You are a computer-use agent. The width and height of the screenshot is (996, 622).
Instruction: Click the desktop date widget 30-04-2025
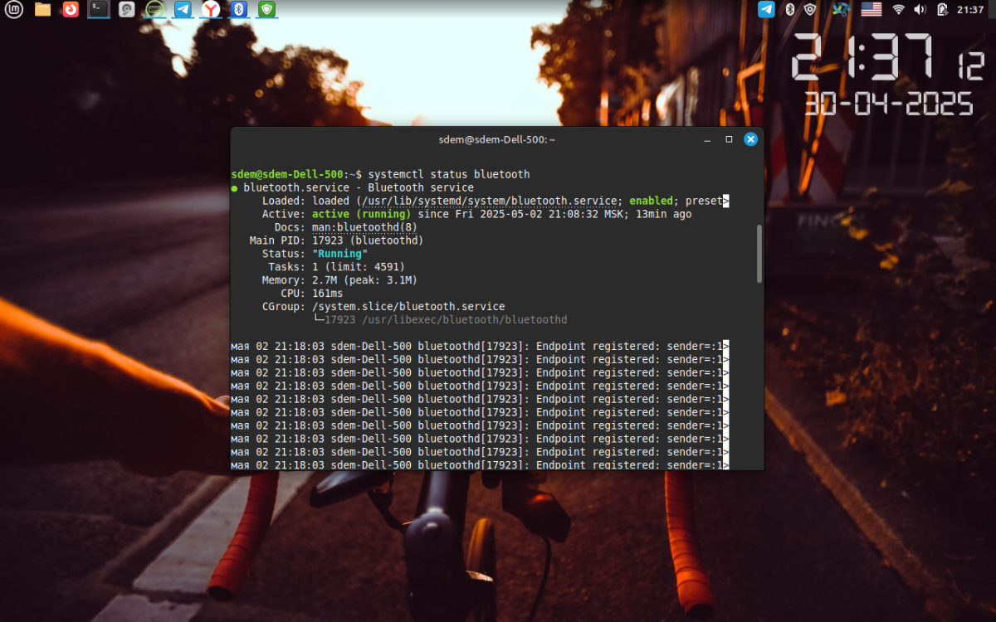point(888,104)
